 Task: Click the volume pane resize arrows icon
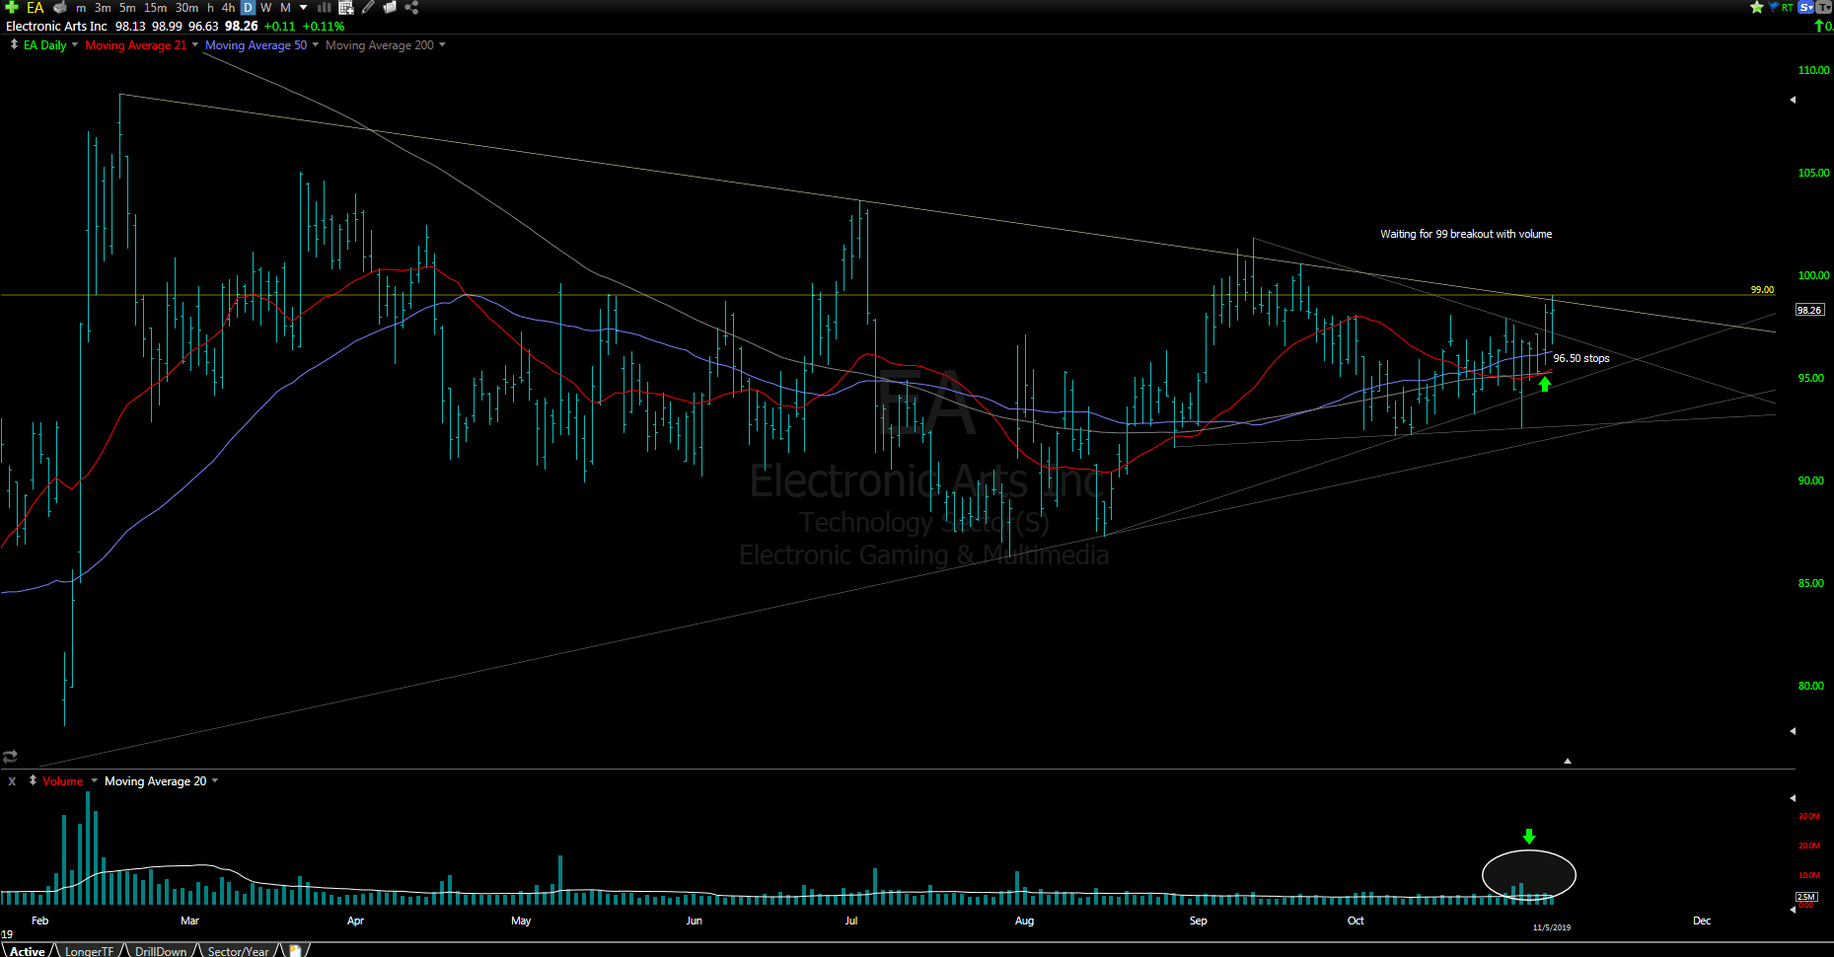33,780
